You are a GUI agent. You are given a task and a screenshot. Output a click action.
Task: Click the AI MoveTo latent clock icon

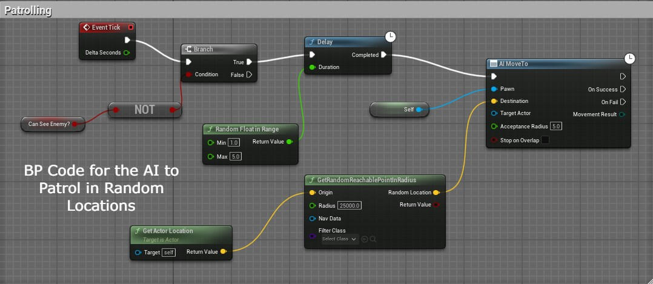click(630, 58)
